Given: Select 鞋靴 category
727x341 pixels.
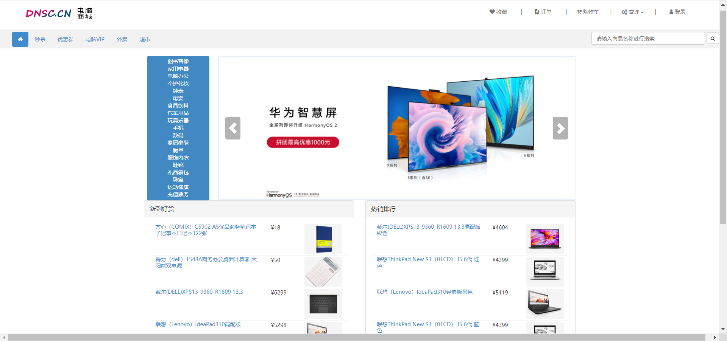Looking at the screenshot, I should pyautogui.click(x=178, y=165).
